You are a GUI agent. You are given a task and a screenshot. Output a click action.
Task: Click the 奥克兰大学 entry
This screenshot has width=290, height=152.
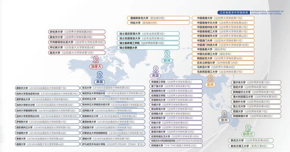[251, 140]
